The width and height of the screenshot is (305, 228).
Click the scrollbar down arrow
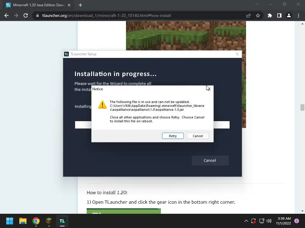302,211
